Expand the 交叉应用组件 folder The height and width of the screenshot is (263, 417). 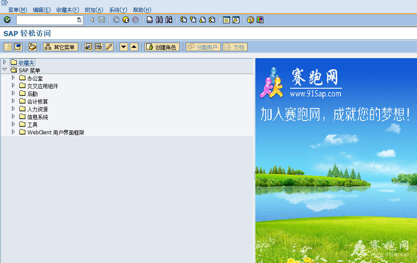pyautogui.click(x=13, y=85)
